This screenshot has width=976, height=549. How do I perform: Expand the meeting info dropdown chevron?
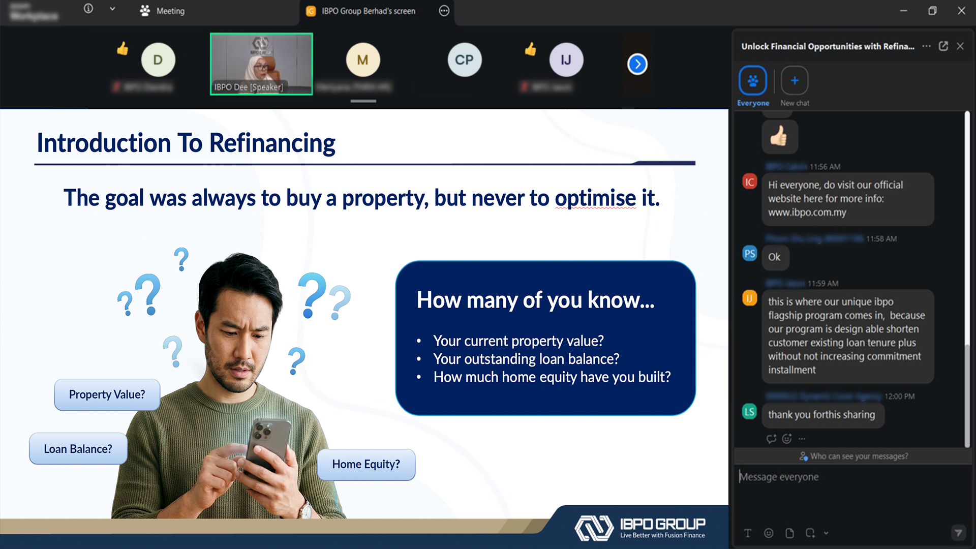click(112, 9)
